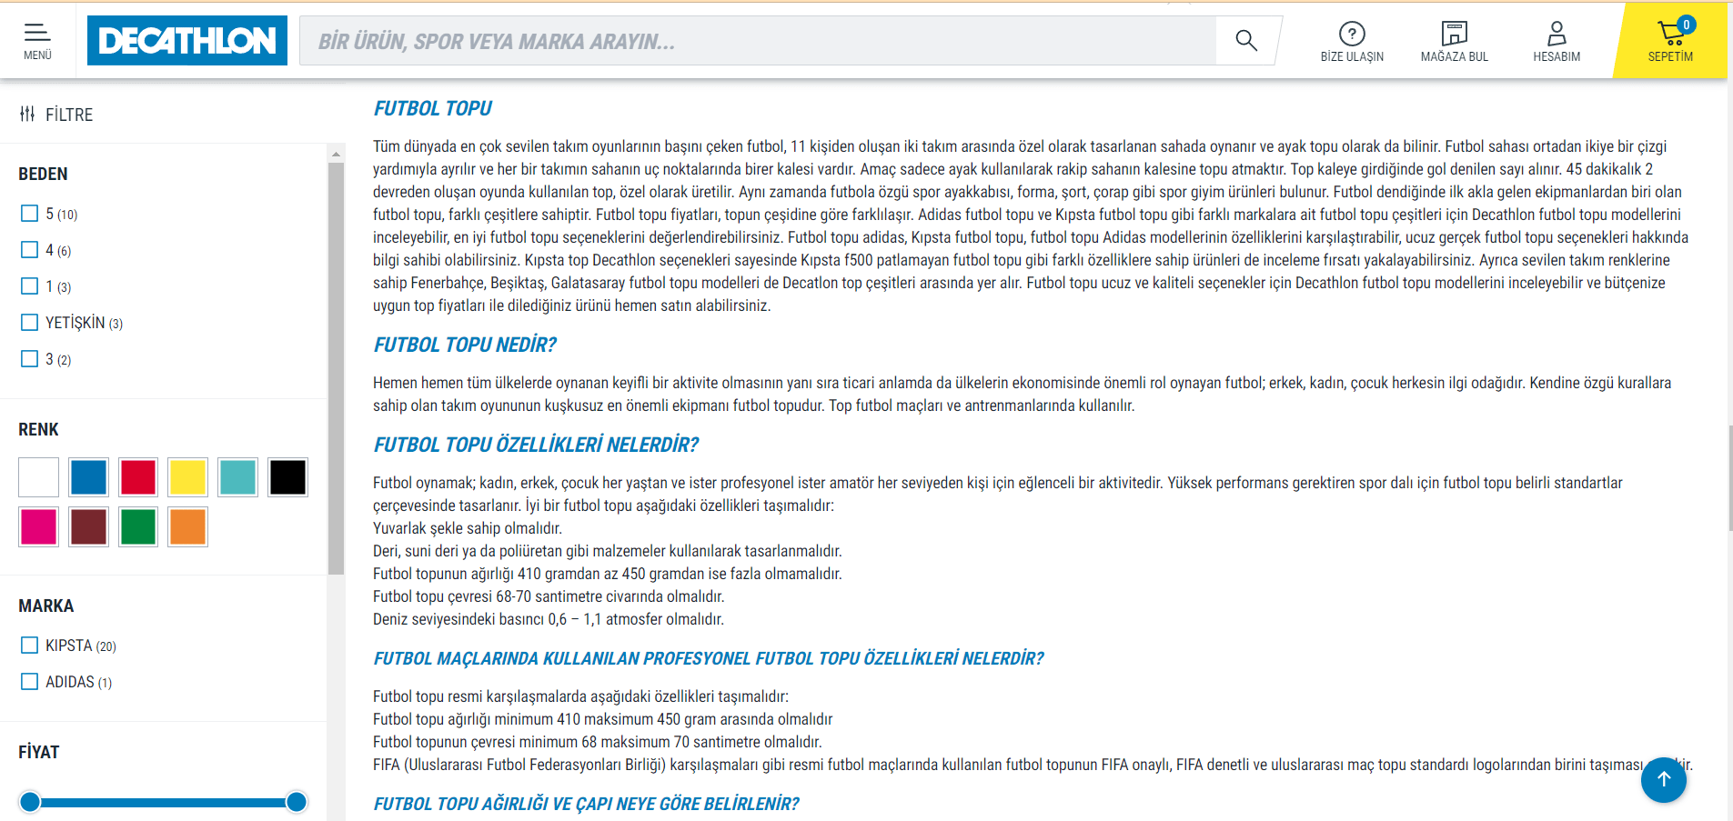Collapse the RENK filter section
Image resolution: width=1733 pixels, height=821 pixels.
[38, 428]
